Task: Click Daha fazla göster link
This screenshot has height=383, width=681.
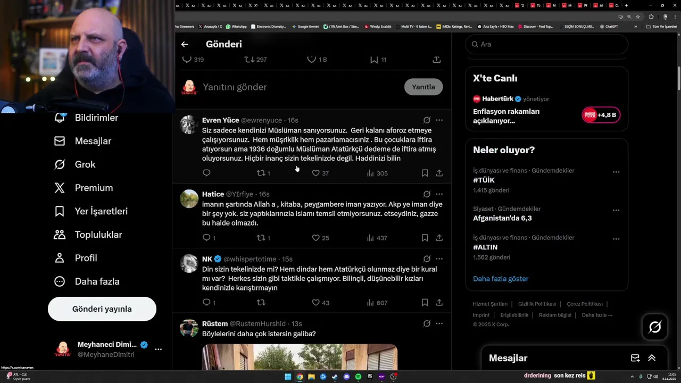Action: (x=501, y=279)
